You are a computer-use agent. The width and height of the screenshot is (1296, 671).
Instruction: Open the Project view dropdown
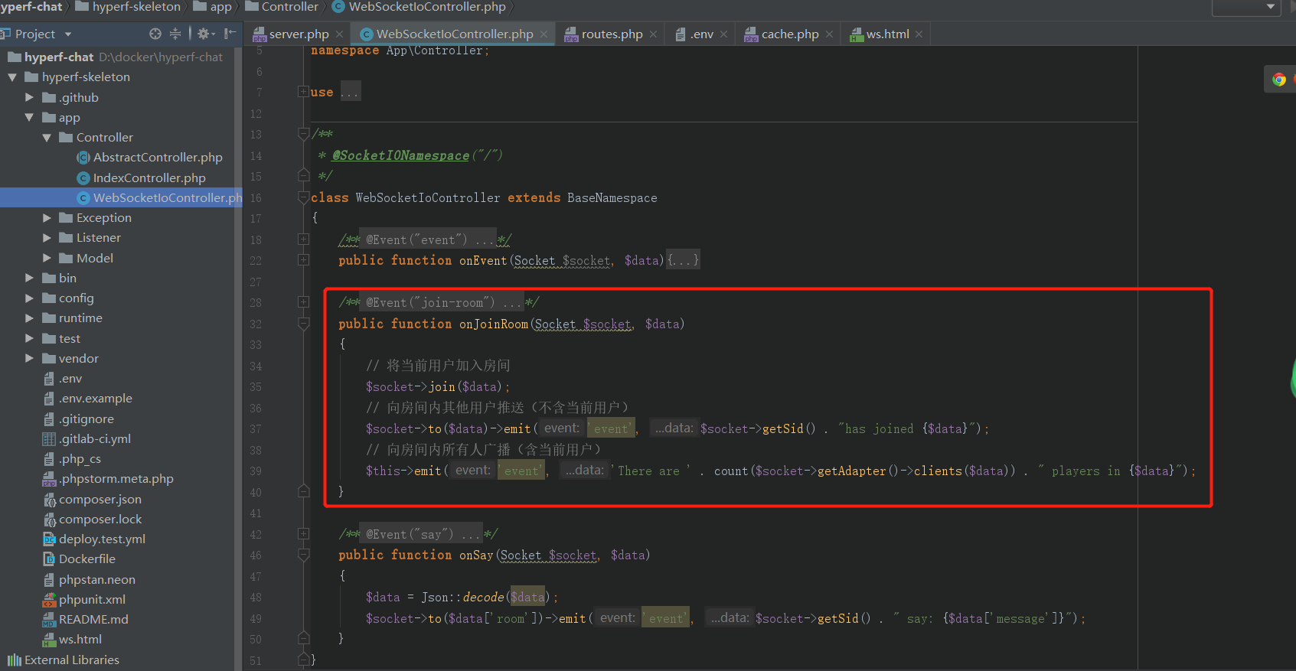tap(68, 34)
